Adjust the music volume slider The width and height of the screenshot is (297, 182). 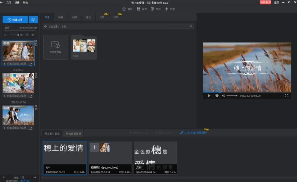(14, 35)
